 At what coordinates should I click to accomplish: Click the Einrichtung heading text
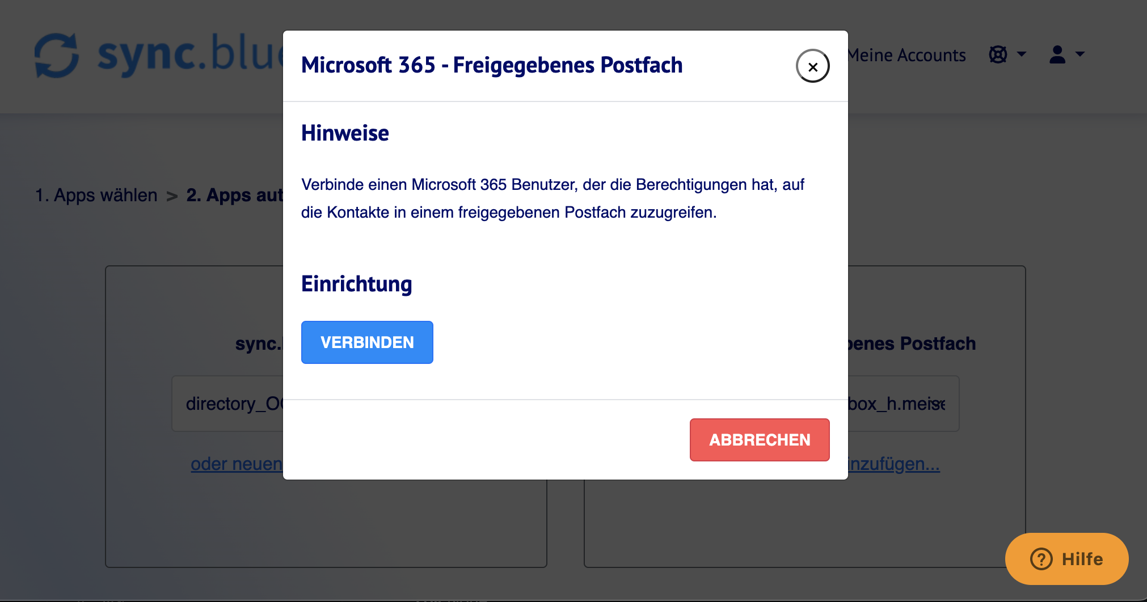356,284
